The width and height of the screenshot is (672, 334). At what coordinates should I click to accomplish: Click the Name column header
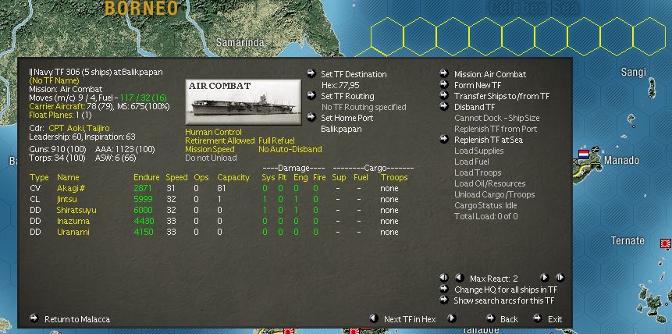[x=68, y=177]
